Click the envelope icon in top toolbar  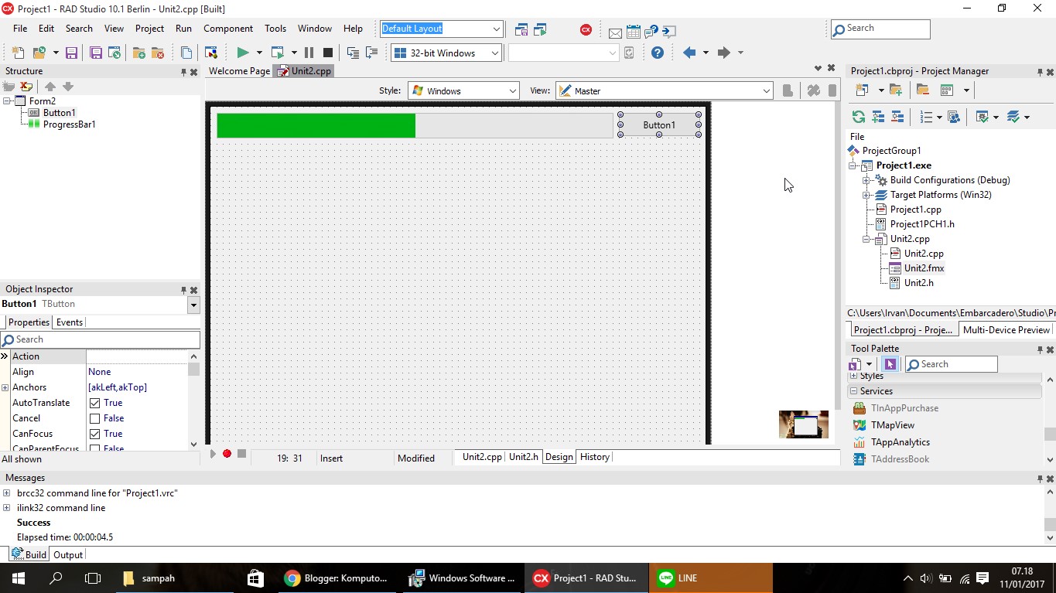615,32
